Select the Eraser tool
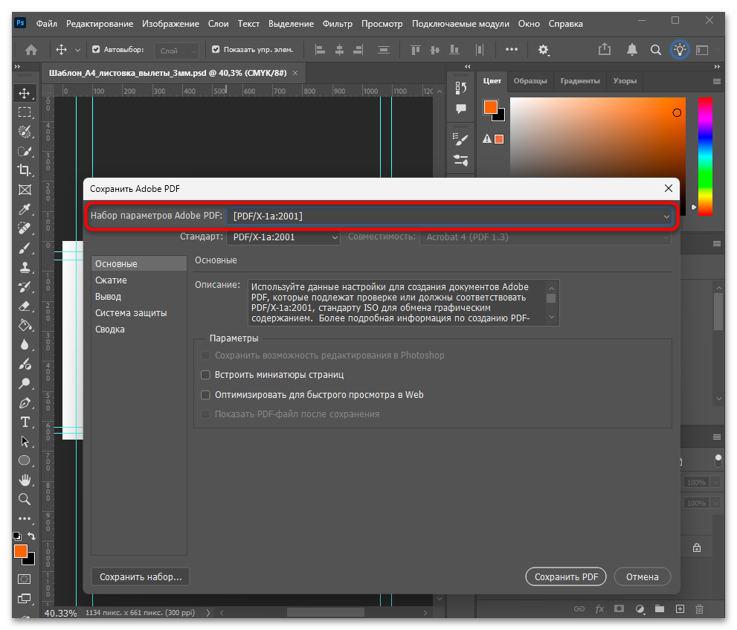Image resolution: width=737 pixels, height=630 pixels. [x=25, y=306]
